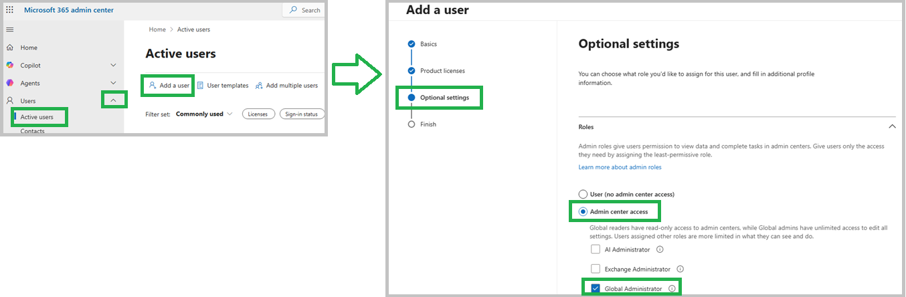Viewport: 906px width, 297px height.
Task: Click the Home house icon in sidebar
Action: pyautogui.click(x=9, y=47)
